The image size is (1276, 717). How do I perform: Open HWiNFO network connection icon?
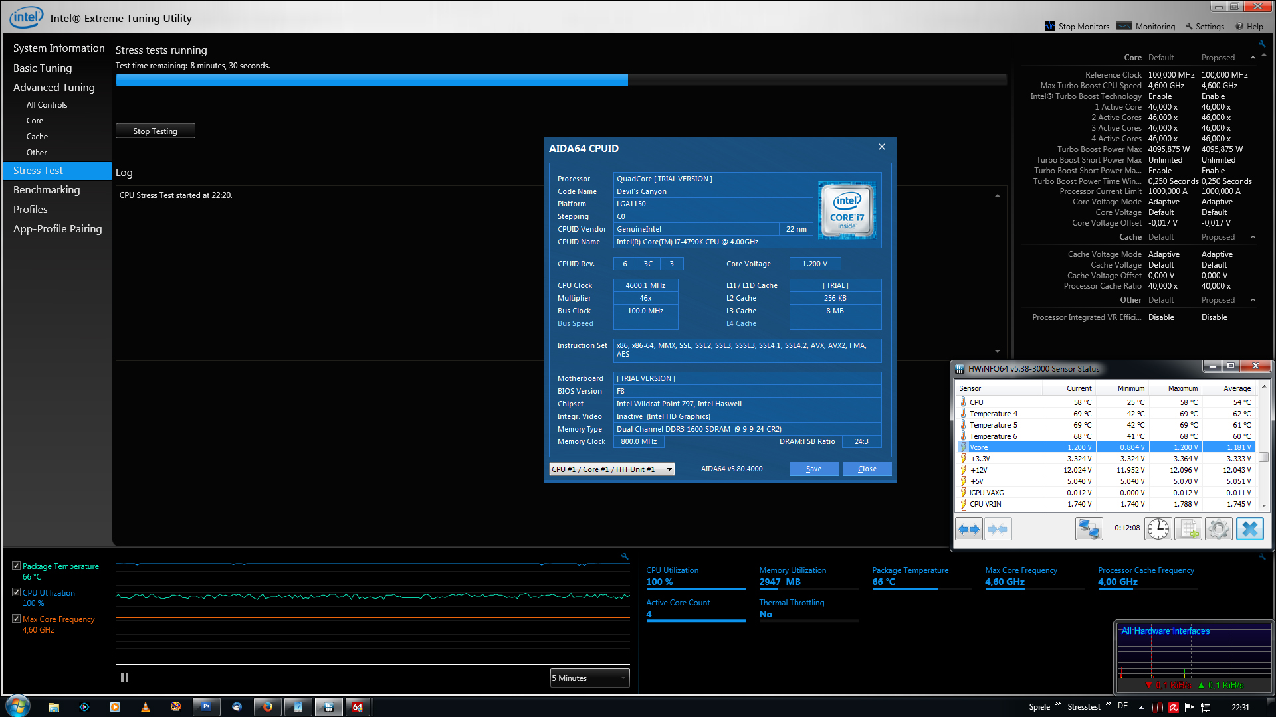1089,529
